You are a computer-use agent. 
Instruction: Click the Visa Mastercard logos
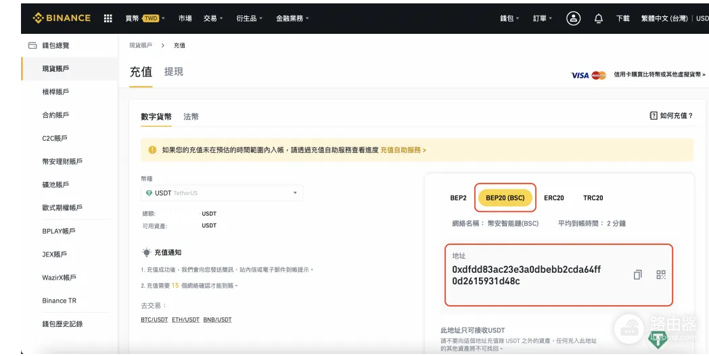coord(589,75)
